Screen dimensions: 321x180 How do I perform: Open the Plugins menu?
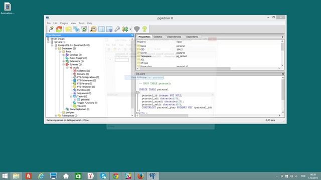[x=64, y=23]
